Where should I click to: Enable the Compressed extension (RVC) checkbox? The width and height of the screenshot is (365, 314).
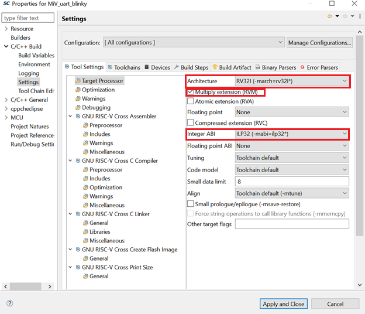click(x=191, y=122)
